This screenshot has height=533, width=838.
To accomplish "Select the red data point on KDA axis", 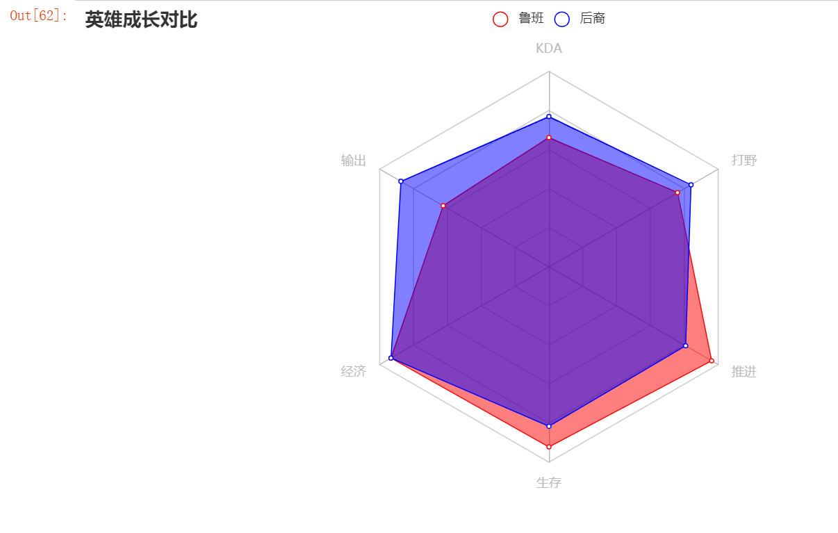I will pyautogui.click(x=549, y=138).
